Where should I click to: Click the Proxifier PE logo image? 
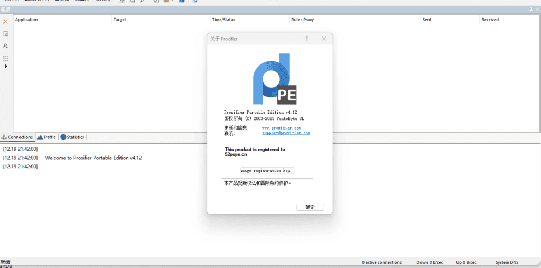pyautogui.click(x=275, y=79)
